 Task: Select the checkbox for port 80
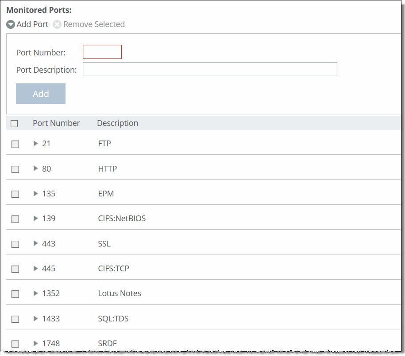point(15,169)
